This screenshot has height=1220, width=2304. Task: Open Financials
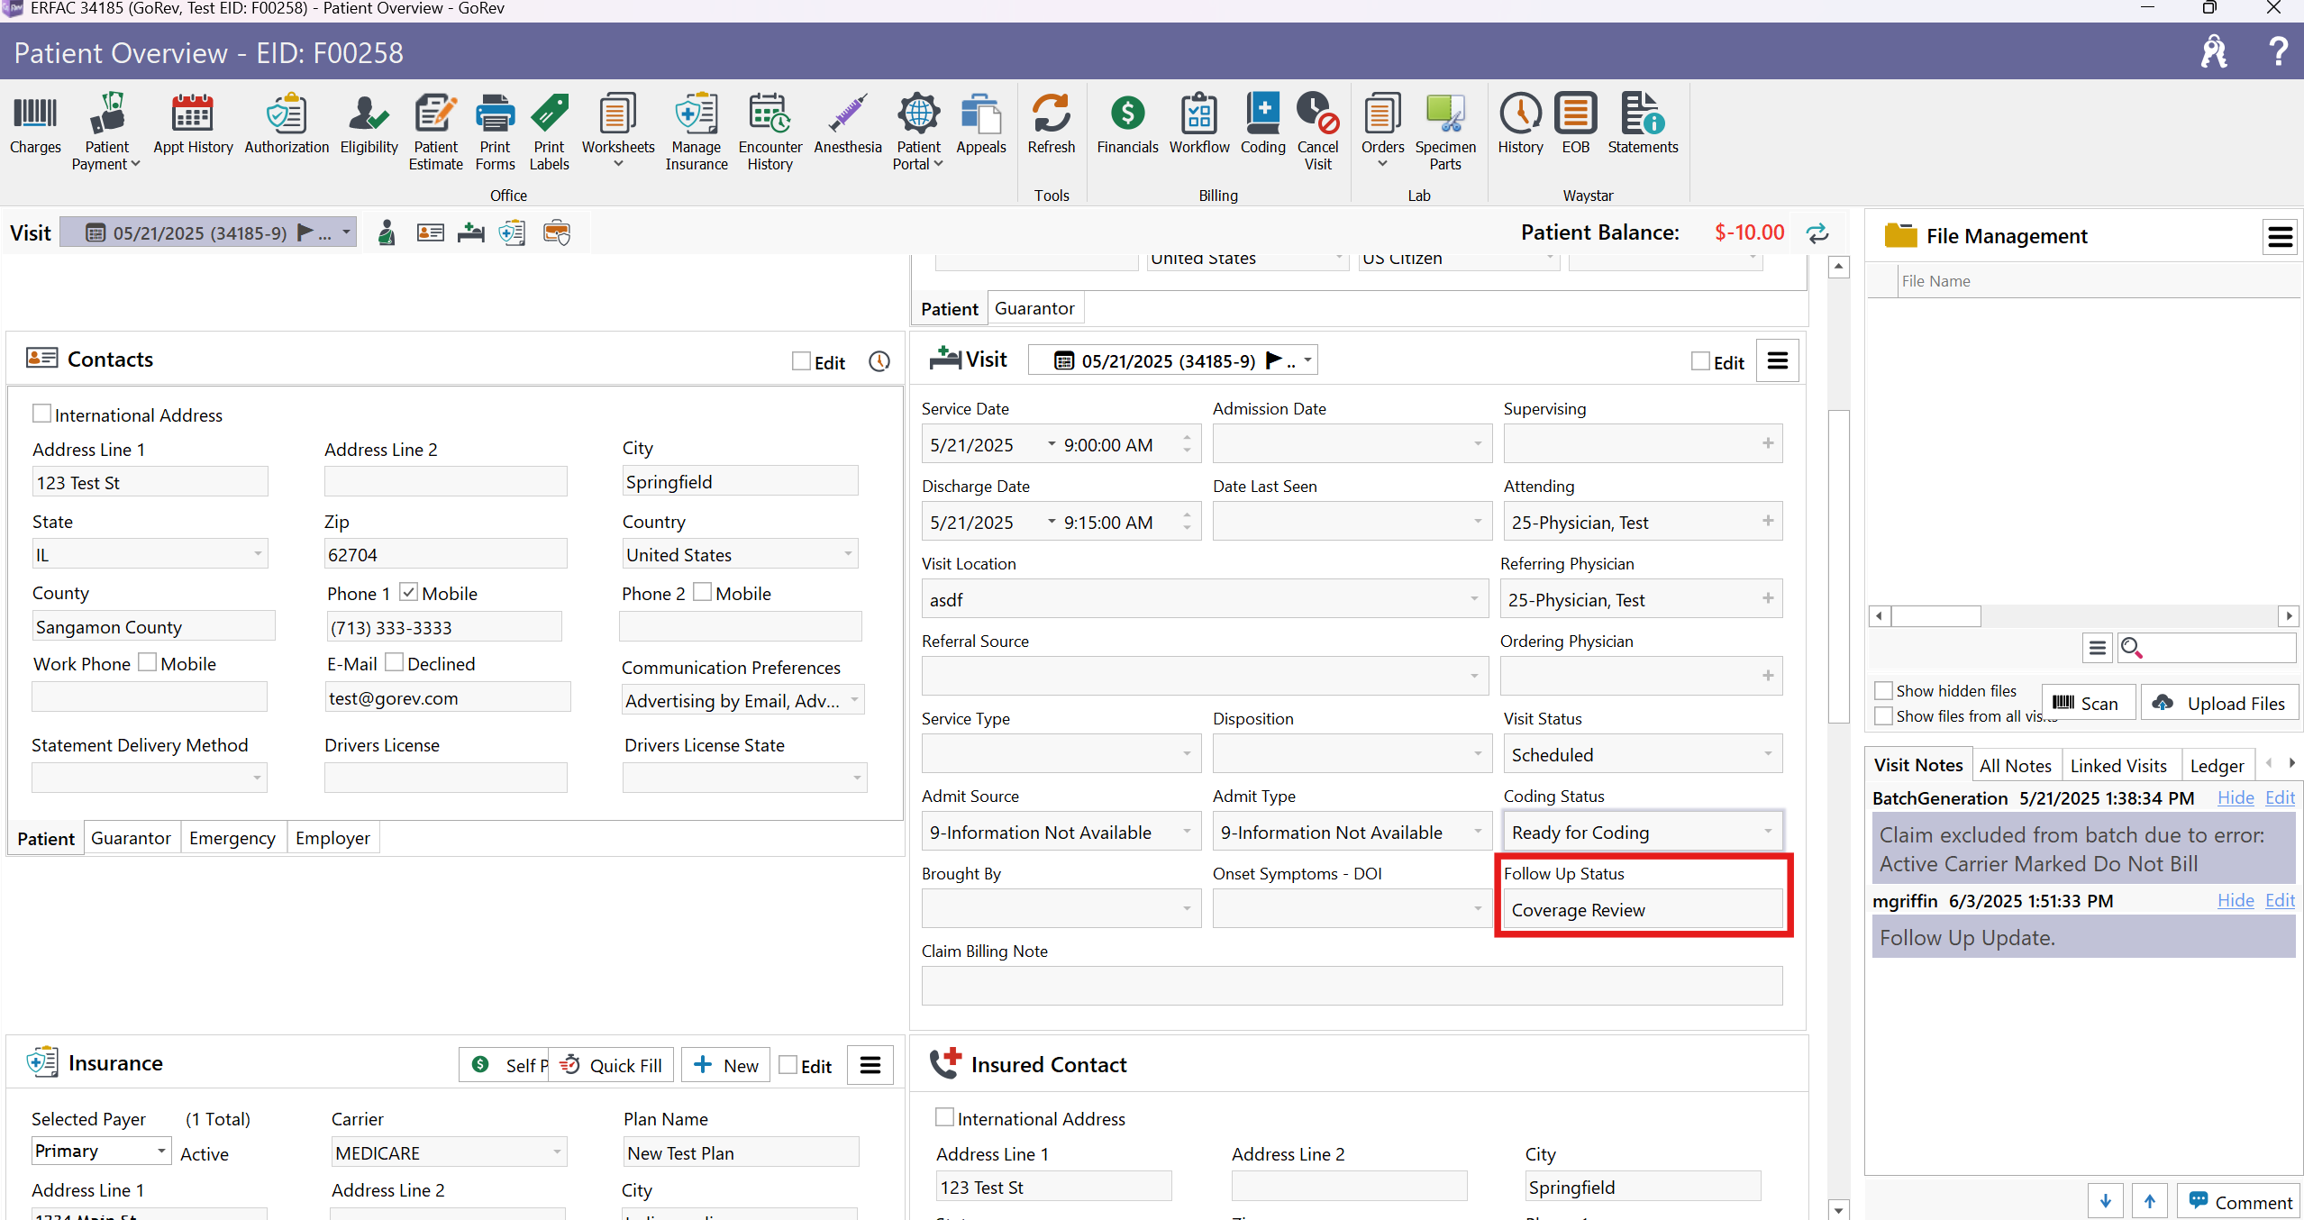click(x=1127, y=124)
